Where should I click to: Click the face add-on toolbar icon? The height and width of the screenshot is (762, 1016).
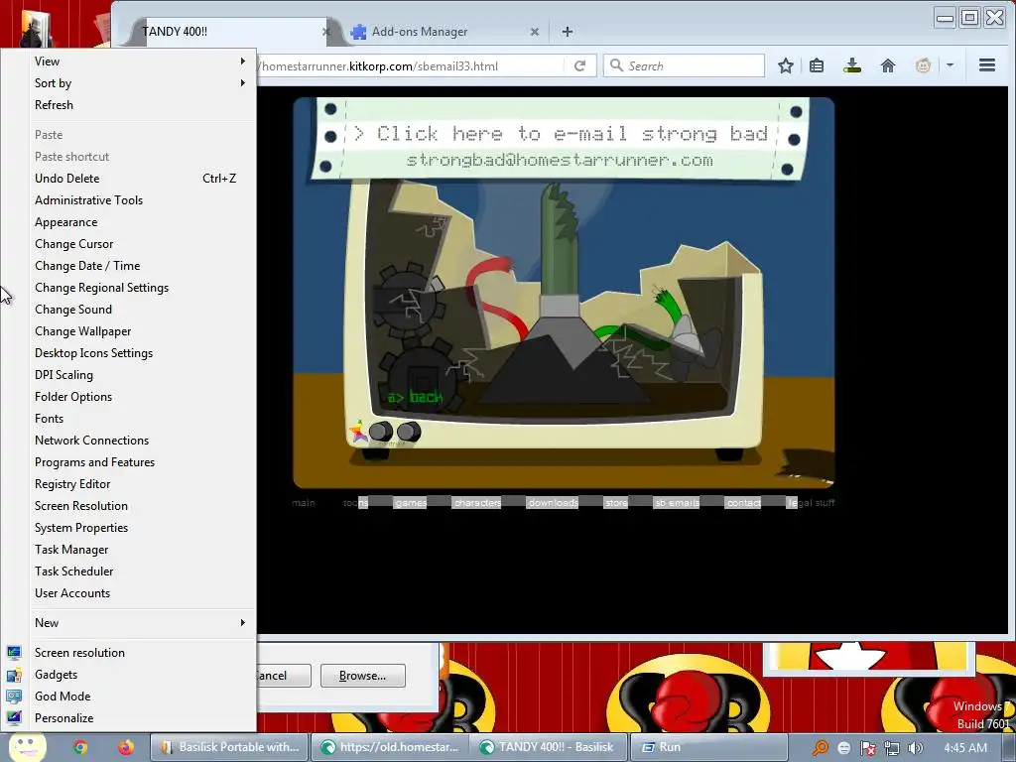point(924,65)
